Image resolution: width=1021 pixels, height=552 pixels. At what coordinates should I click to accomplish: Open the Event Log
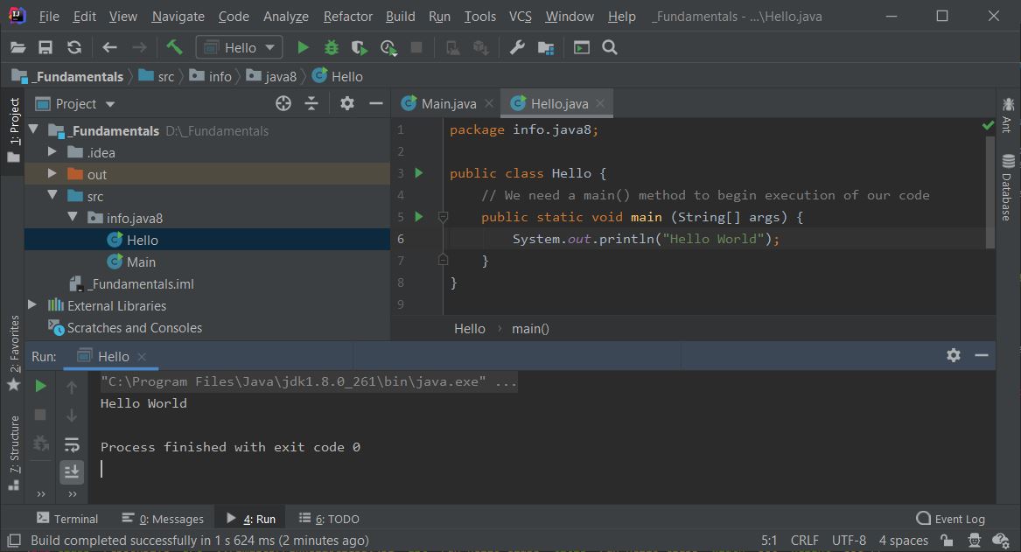tap(951, 519)
